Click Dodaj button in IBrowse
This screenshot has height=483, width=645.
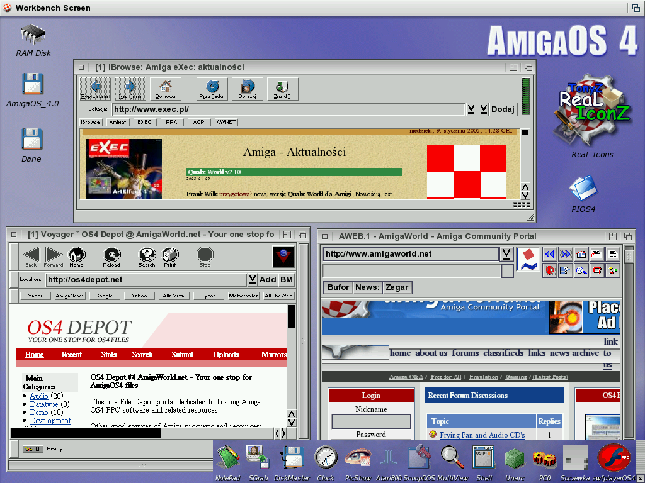[503, 109]
